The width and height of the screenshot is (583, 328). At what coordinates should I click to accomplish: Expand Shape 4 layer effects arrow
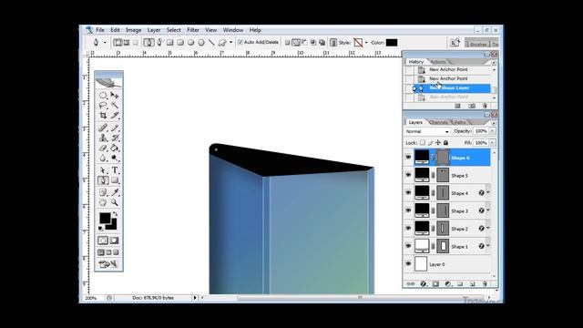[x=488, y=192]
